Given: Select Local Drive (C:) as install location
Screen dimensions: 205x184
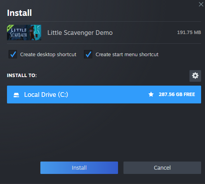Looking at the screenshot, I should [x=104, y=95].
